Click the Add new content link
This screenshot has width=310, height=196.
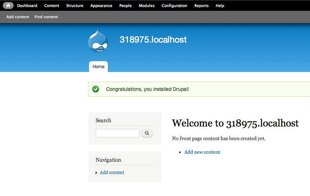202,152
